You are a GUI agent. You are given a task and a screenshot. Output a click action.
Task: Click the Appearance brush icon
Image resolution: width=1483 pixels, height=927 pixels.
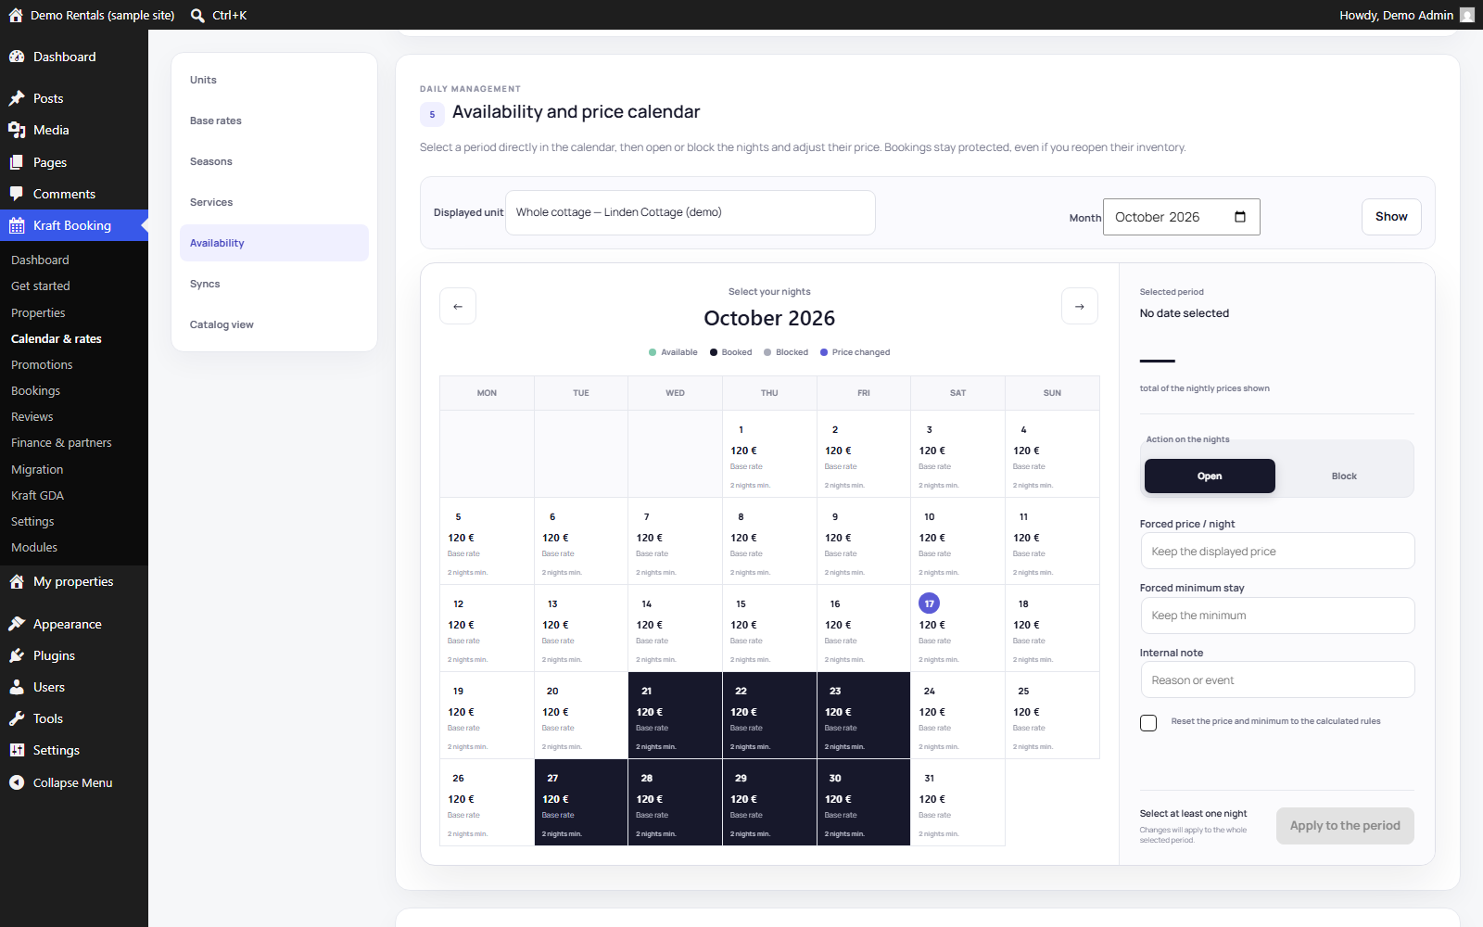tap(17, 624)
